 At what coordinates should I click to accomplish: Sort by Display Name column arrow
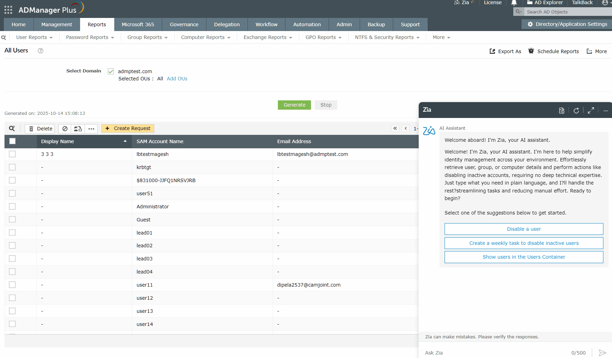click(x=125, y=141)
